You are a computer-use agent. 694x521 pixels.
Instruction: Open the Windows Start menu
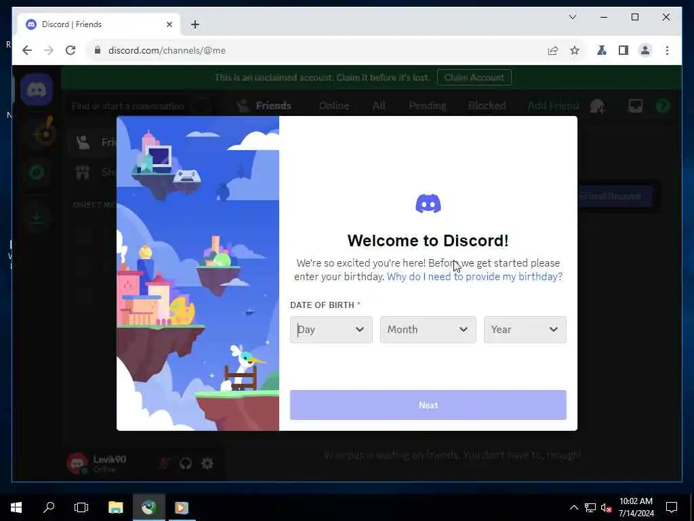(x=16, y=507)
